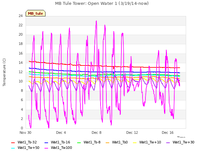Select the Wat1_Ts0 legend label
Viewport: 205px width, 154px height.
point(120,142)
